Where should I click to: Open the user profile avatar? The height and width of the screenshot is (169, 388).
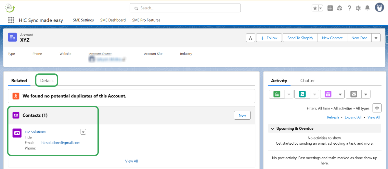tap(379, 7)
